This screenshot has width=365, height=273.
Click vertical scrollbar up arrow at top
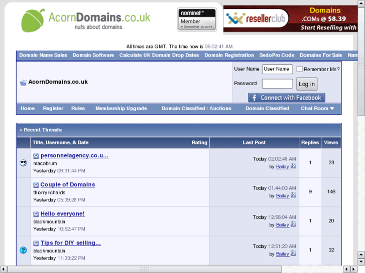pos(361,4)
